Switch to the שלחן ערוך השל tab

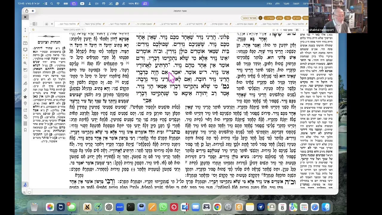[x=93, y=24]
